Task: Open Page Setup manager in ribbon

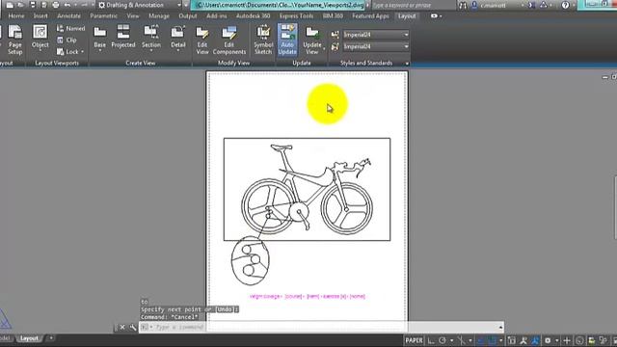Action: coord(15,40)
